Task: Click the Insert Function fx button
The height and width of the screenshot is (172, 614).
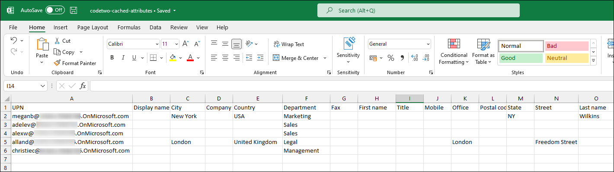Action: pos(83,86)
